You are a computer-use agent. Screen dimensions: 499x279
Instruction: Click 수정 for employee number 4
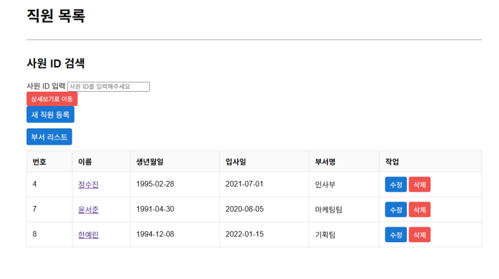[x=396, y=185]
